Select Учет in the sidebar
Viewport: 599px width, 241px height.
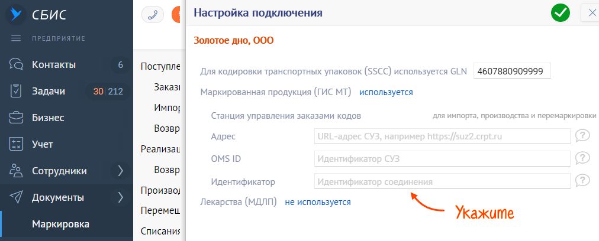pyautogui.click(x=42, y=144)
